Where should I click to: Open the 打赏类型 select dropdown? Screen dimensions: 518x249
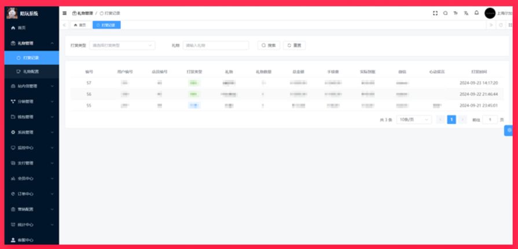pos(122,46)
